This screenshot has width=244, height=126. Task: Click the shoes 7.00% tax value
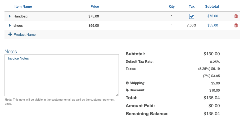point(192,25)
